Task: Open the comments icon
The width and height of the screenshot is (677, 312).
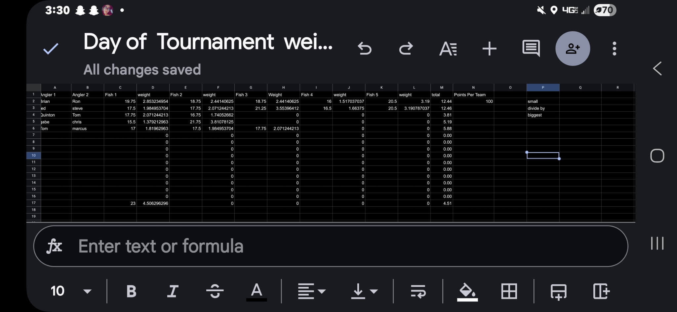Action: pos(531,49)
